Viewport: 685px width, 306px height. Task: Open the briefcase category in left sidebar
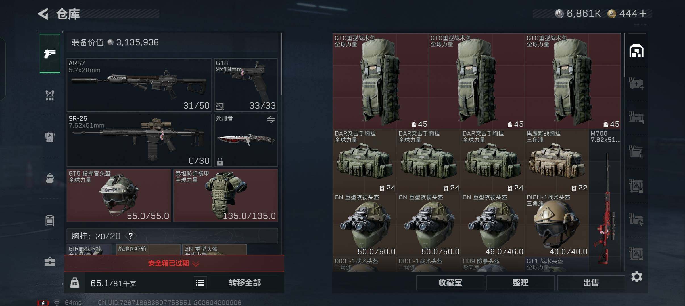tap(50, 262)
